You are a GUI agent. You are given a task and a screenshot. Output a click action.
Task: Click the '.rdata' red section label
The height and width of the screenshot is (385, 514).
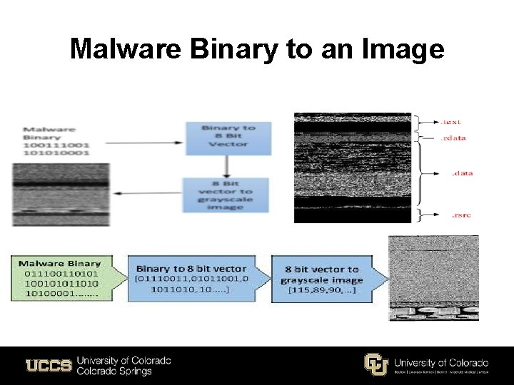(x=453, y=138)
